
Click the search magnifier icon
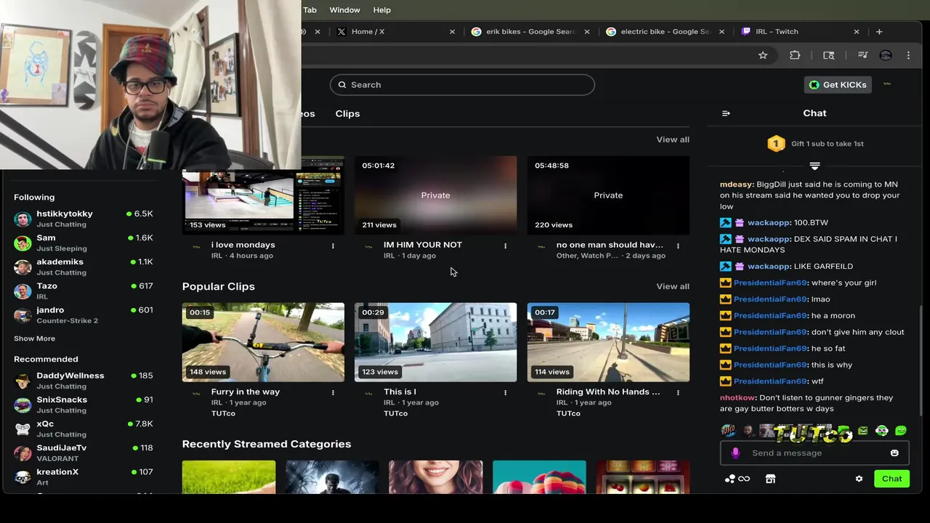(342, 85)
